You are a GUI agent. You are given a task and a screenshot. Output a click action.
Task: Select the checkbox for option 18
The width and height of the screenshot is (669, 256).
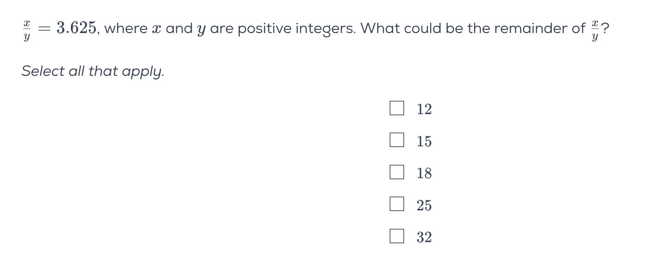(x=397, y=172)
